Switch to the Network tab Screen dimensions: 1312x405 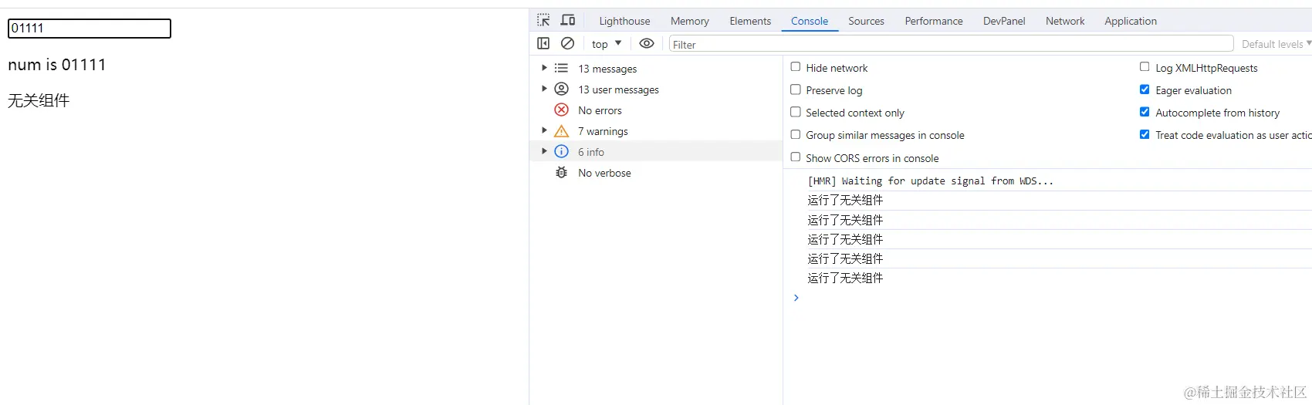(x=1064, y=21)
